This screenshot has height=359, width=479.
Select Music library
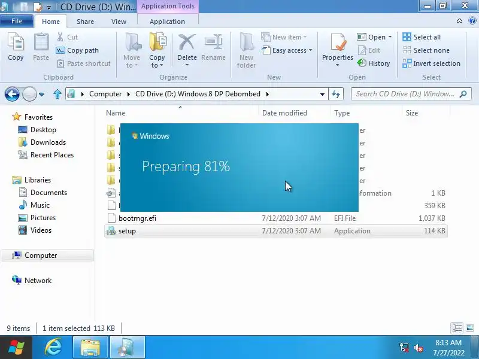pos(34,205)
